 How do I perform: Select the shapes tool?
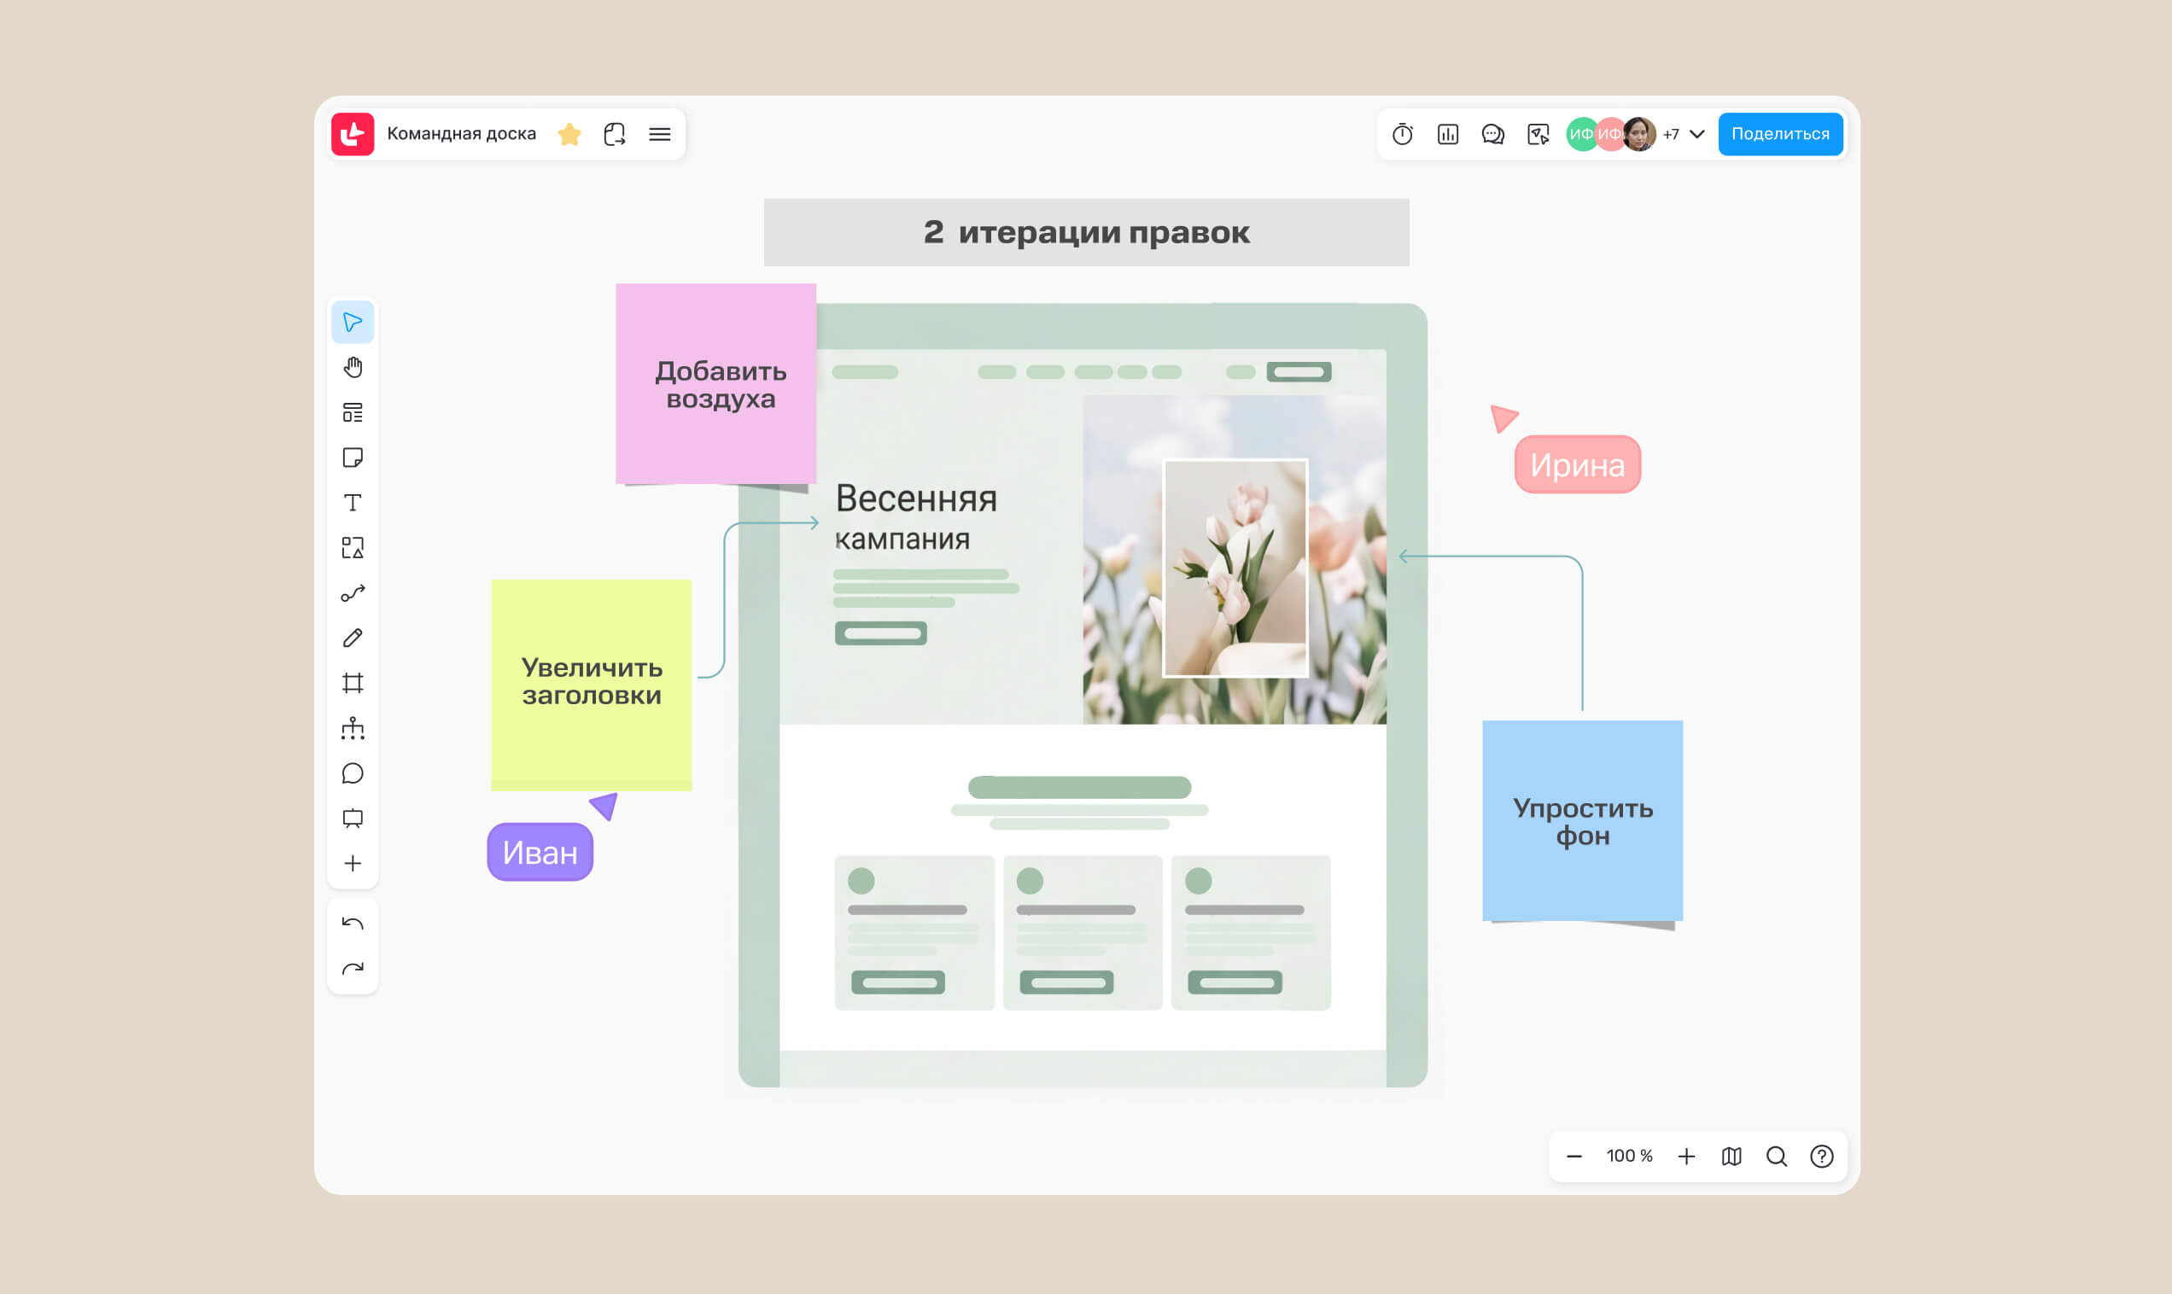(x=353, y=548)
